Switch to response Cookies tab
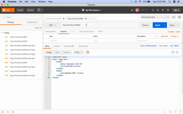 pos(56,46)
